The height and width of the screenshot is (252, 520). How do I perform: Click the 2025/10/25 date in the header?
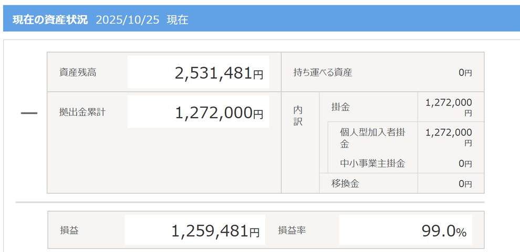pyautogui.click(x=129, y=20)
